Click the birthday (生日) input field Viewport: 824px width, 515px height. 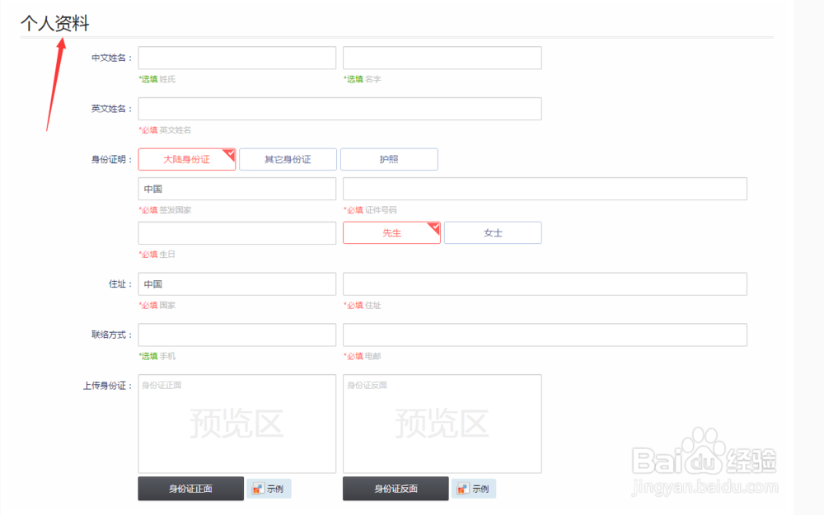pos(237,233)
